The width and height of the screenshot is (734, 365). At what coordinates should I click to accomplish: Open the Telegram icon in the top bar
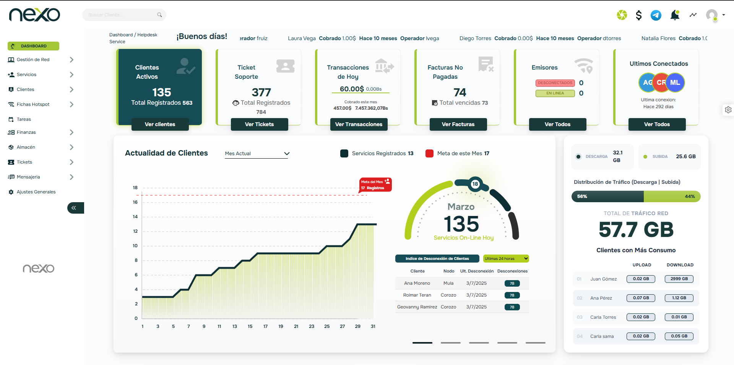(656, 15)
